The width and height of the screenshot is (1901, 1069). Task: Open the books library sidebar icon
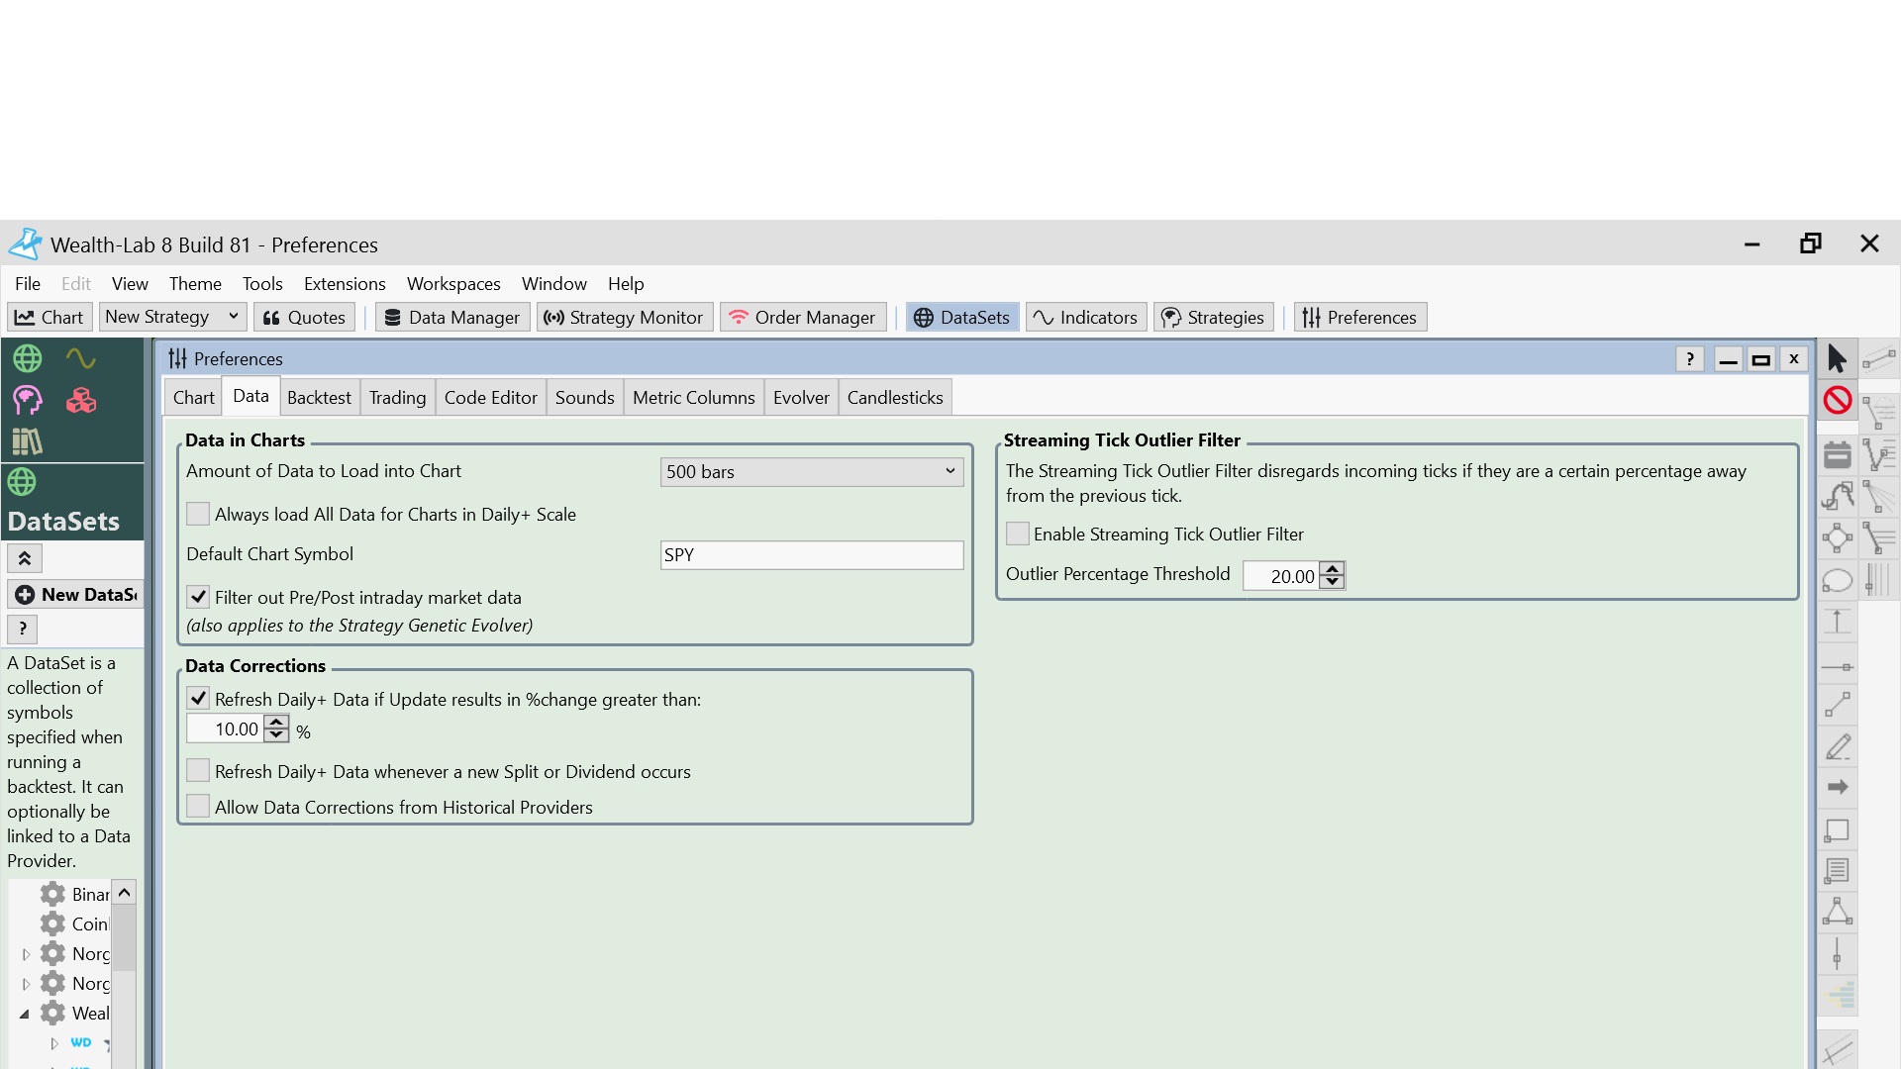tap(27, 441)
